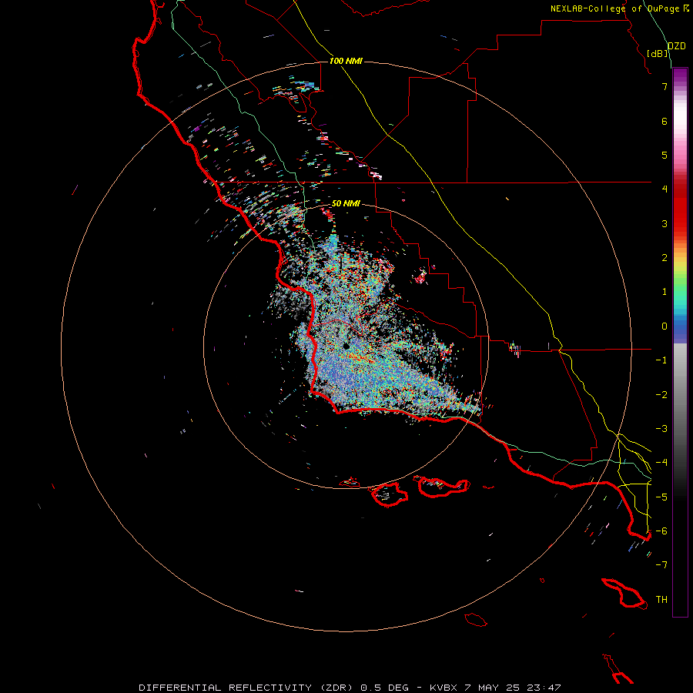
Task: Click the -7 dB value on the scale
Action: [x=661, y=565]
